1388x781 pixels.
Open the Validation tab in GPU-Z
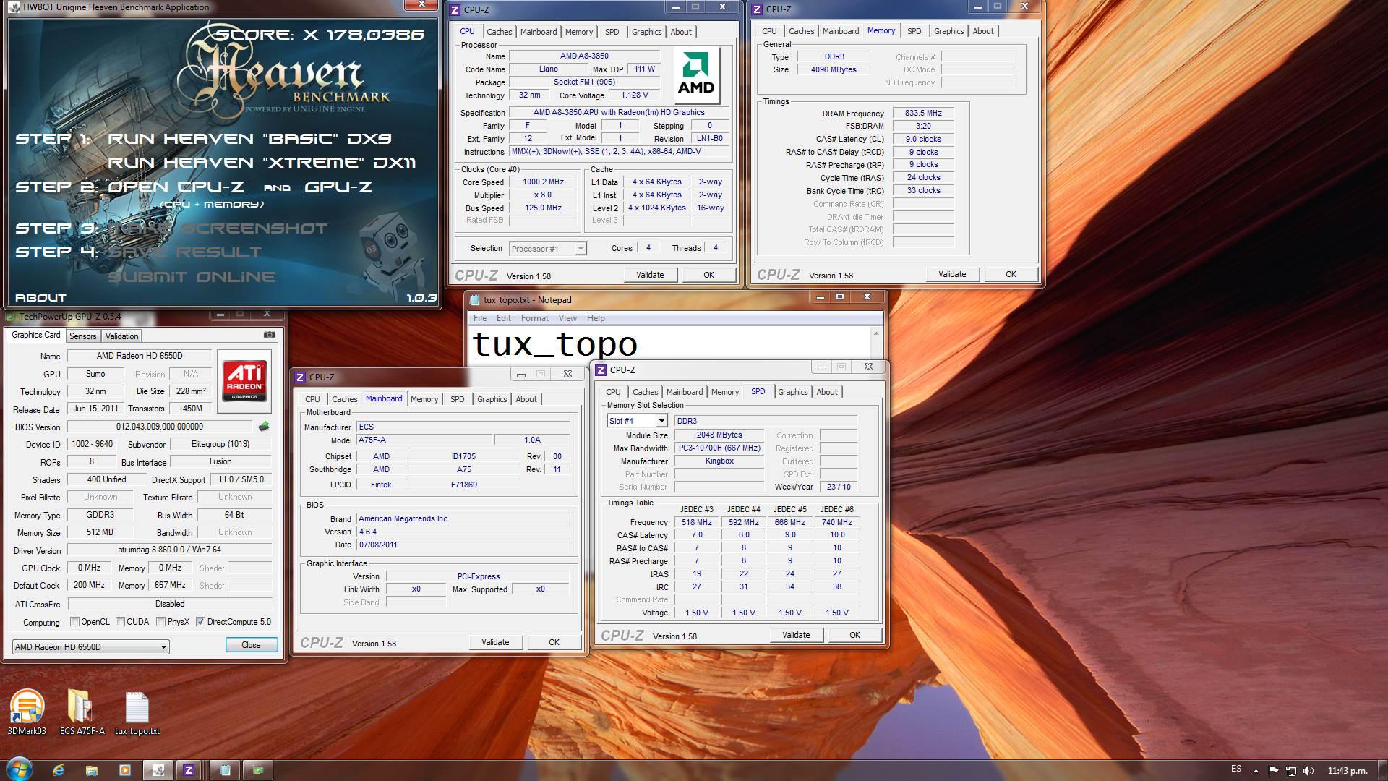pyautogui.click(x=121, y=336)
